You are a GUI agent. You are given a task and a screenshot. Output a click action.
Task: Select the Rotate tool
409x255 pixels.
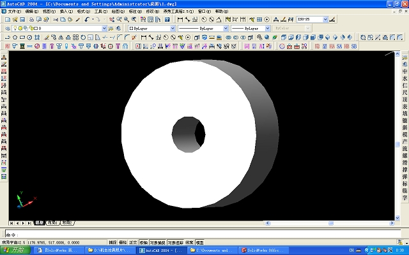click(83, 38)
